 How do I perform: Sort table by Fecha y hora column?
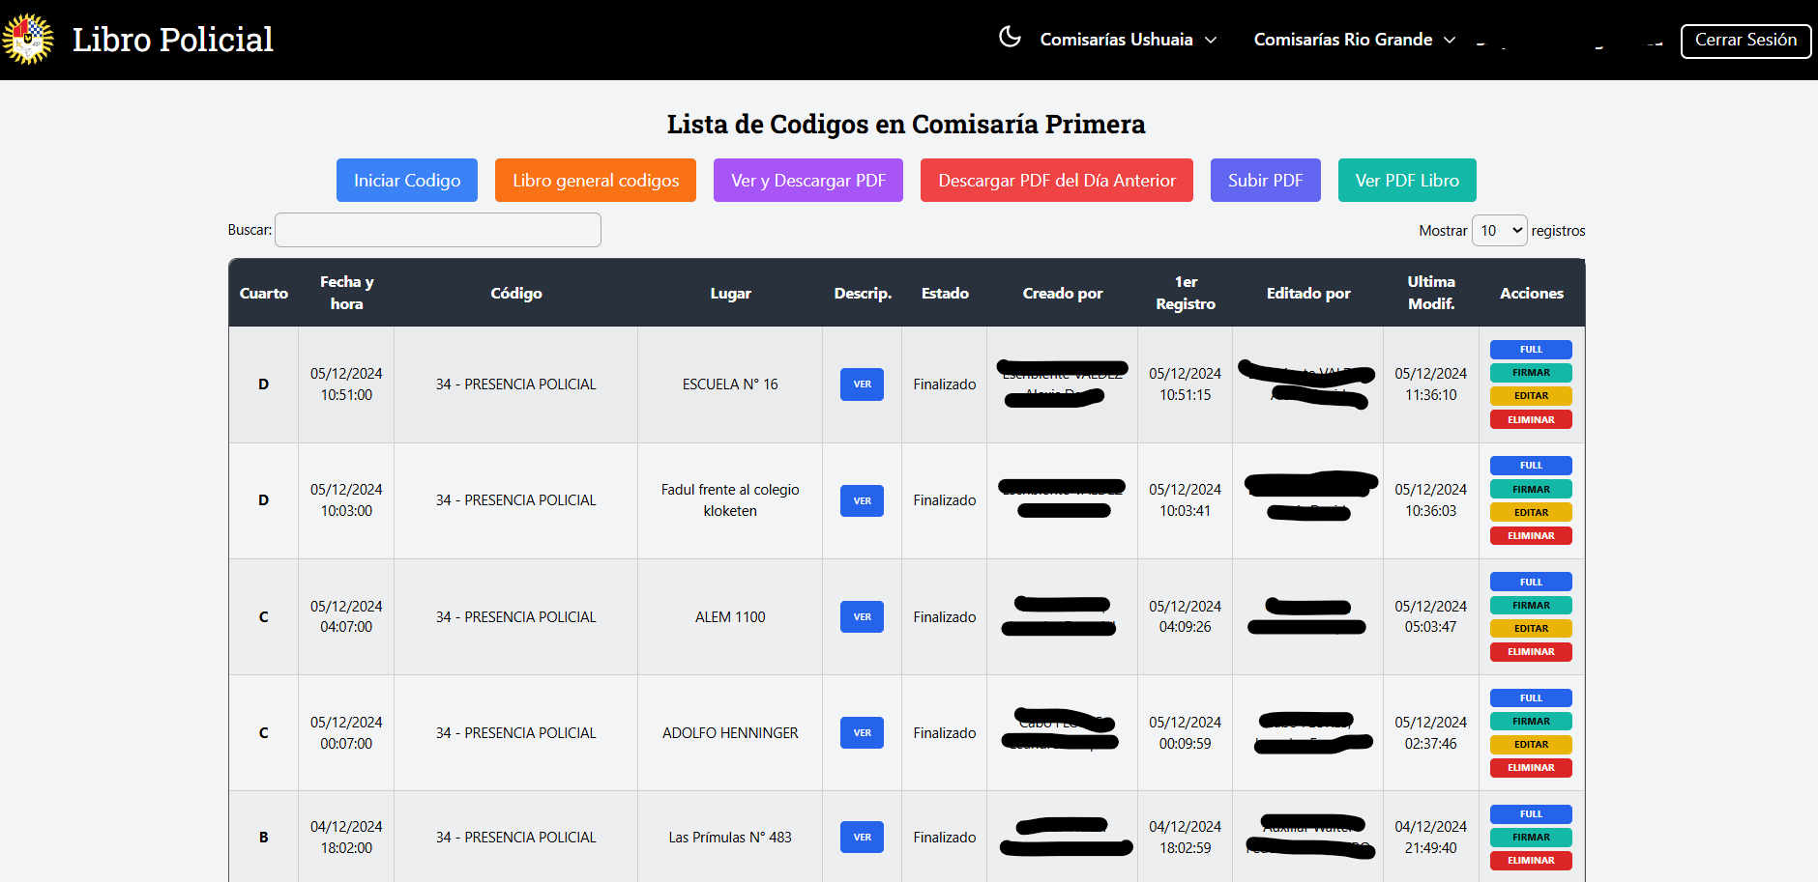pyautogui.click(x=346, y=293)
